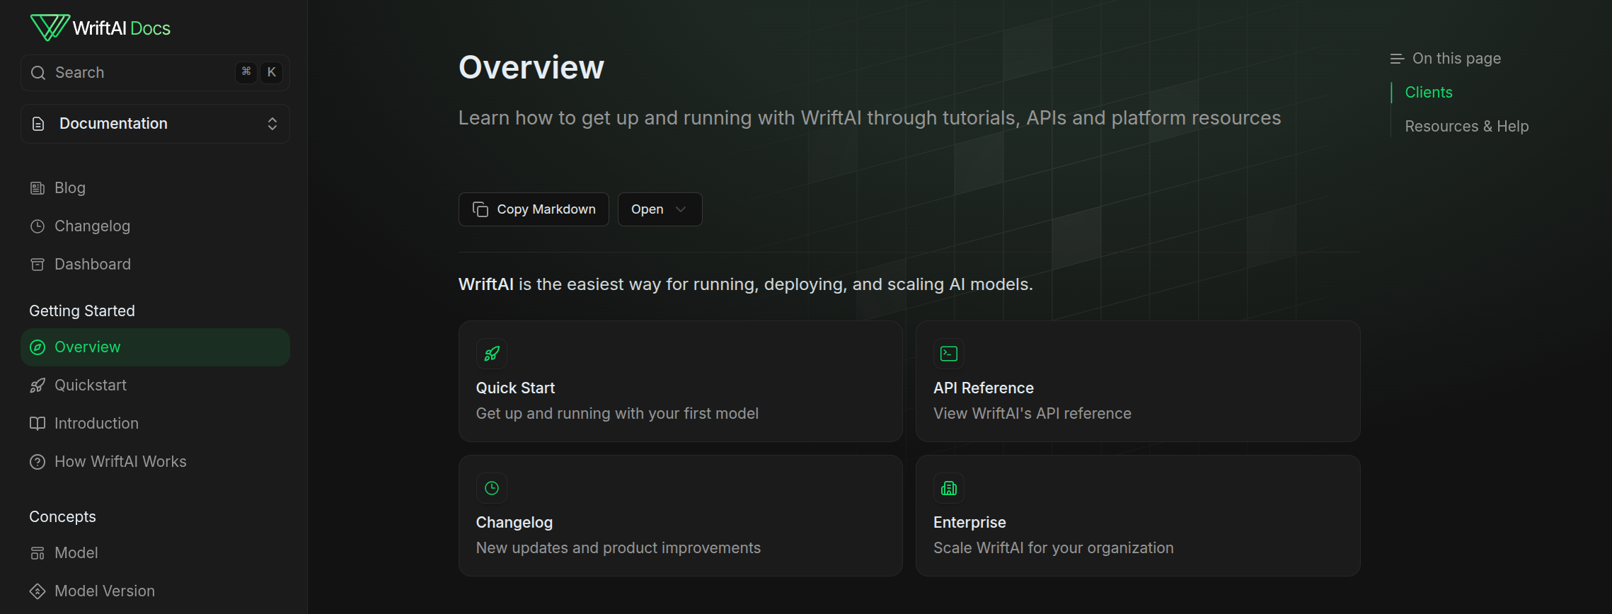Click the Enterprise building icon
The height and width of the screenshot is (614, 1612).
(x=949, y=488)
